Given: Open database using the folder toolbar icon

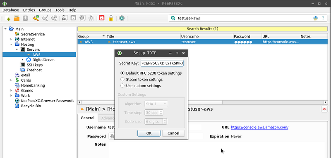Looking at the screenshot, I should (x=17, y=18).
